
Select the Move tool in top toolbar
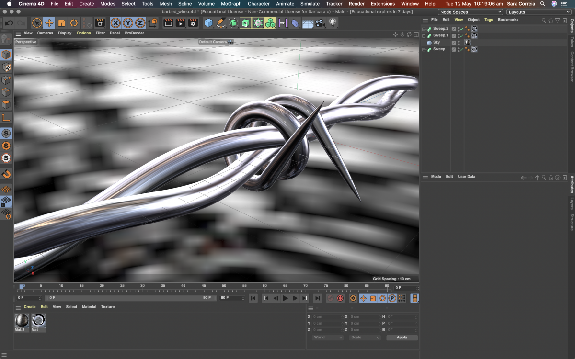pyautogui.click(x=49, y=23)
